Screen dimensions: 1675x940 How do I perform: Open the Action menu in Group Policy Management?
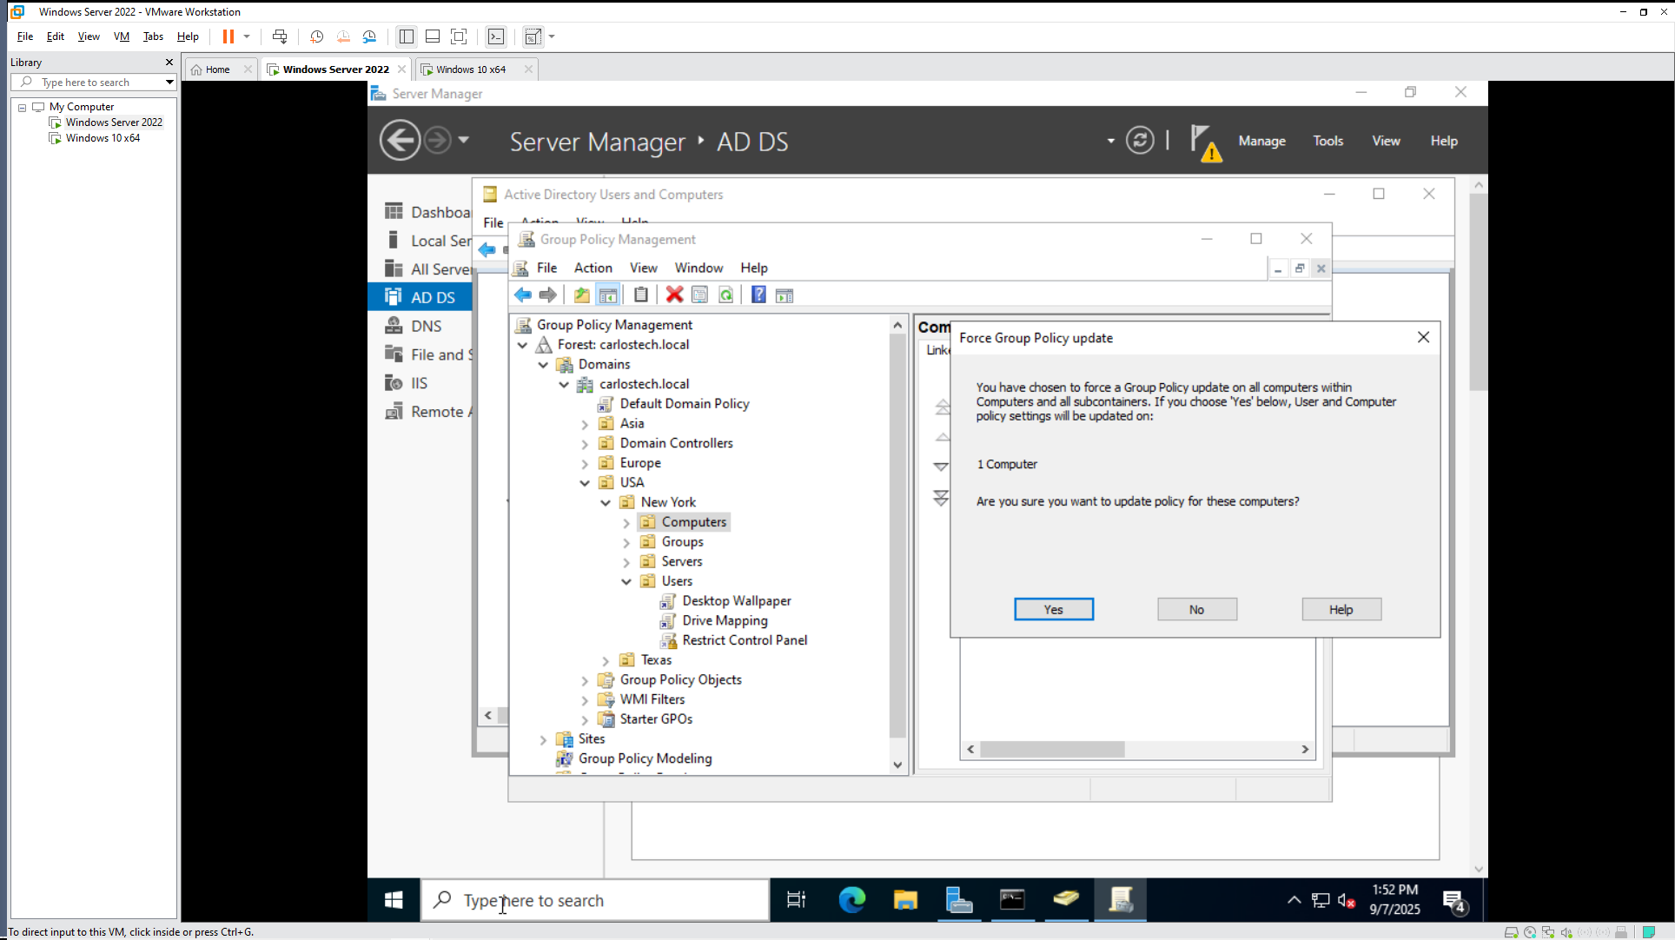pos(593,268)
